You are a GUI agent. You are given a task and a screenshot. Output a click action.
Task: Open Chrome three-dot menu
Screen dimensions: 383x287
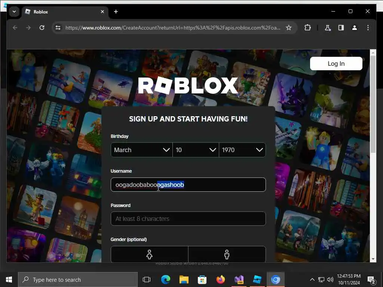368,28
